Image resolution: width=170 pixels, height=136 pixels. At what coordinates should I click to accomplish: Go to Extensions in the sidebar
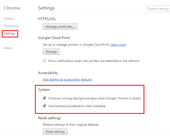point(11,26)
